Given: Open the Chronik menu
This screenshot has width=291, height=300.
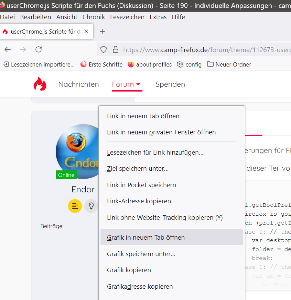Looking at the screenshot, I should (94, 17).
